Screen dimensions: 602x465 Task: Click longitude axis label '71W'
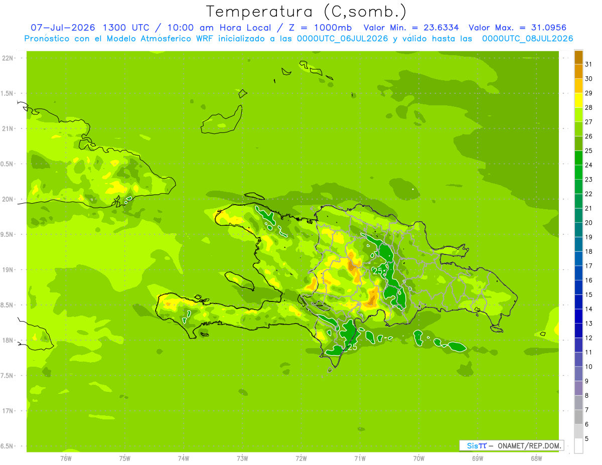point(360,458)
